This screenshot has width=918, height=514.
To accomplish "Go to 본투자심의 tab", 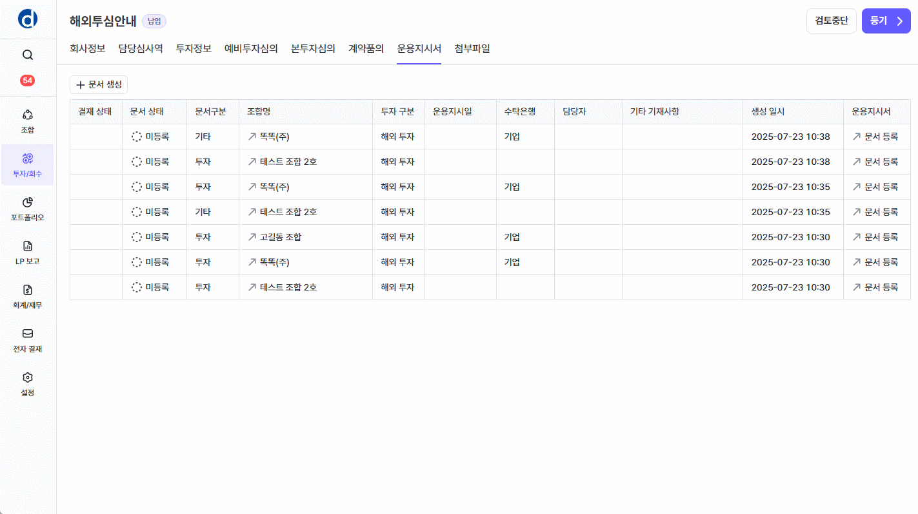I will pos(313,48).
